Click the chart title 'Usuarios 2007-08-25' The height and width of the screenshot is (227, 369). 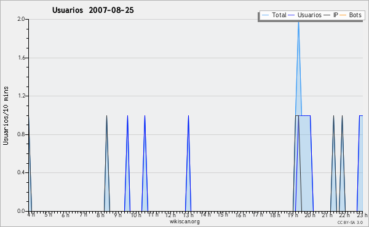[93, 10]
